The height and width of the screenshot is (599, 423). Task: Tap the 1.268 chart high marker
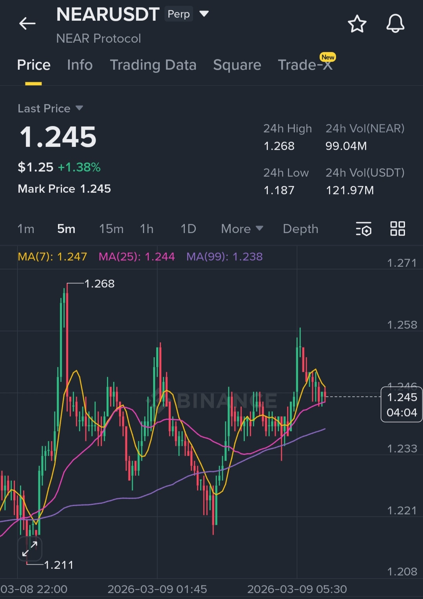pyautogui.click(x=99, y=284)
